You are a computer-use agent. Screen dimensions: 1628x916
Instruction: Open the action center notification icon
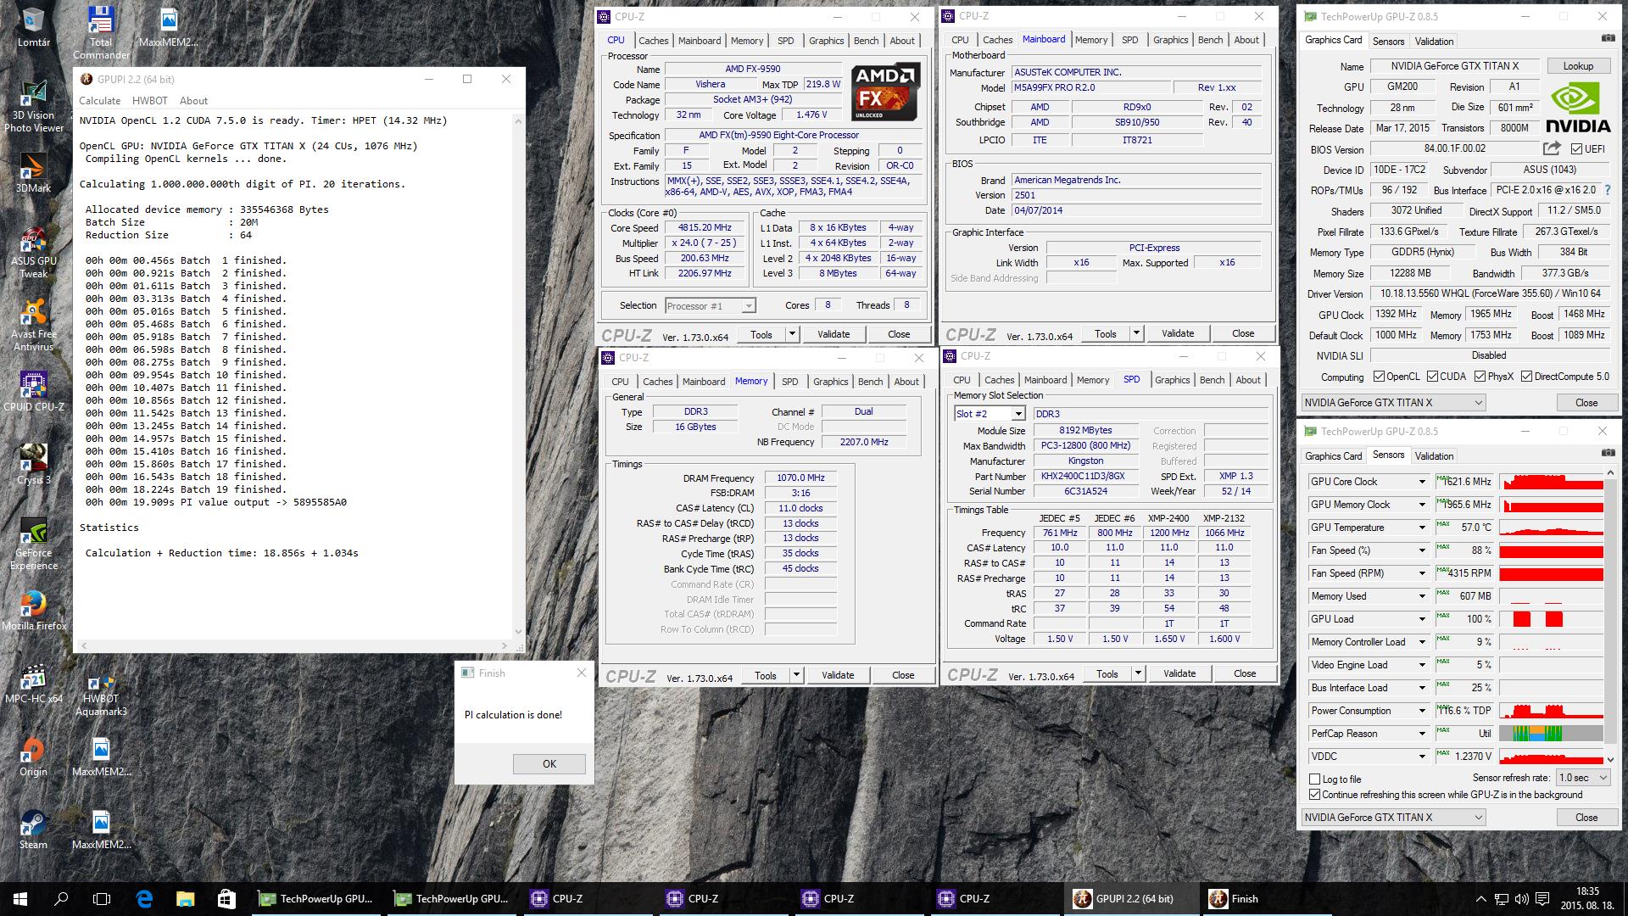coord(1542,899)
